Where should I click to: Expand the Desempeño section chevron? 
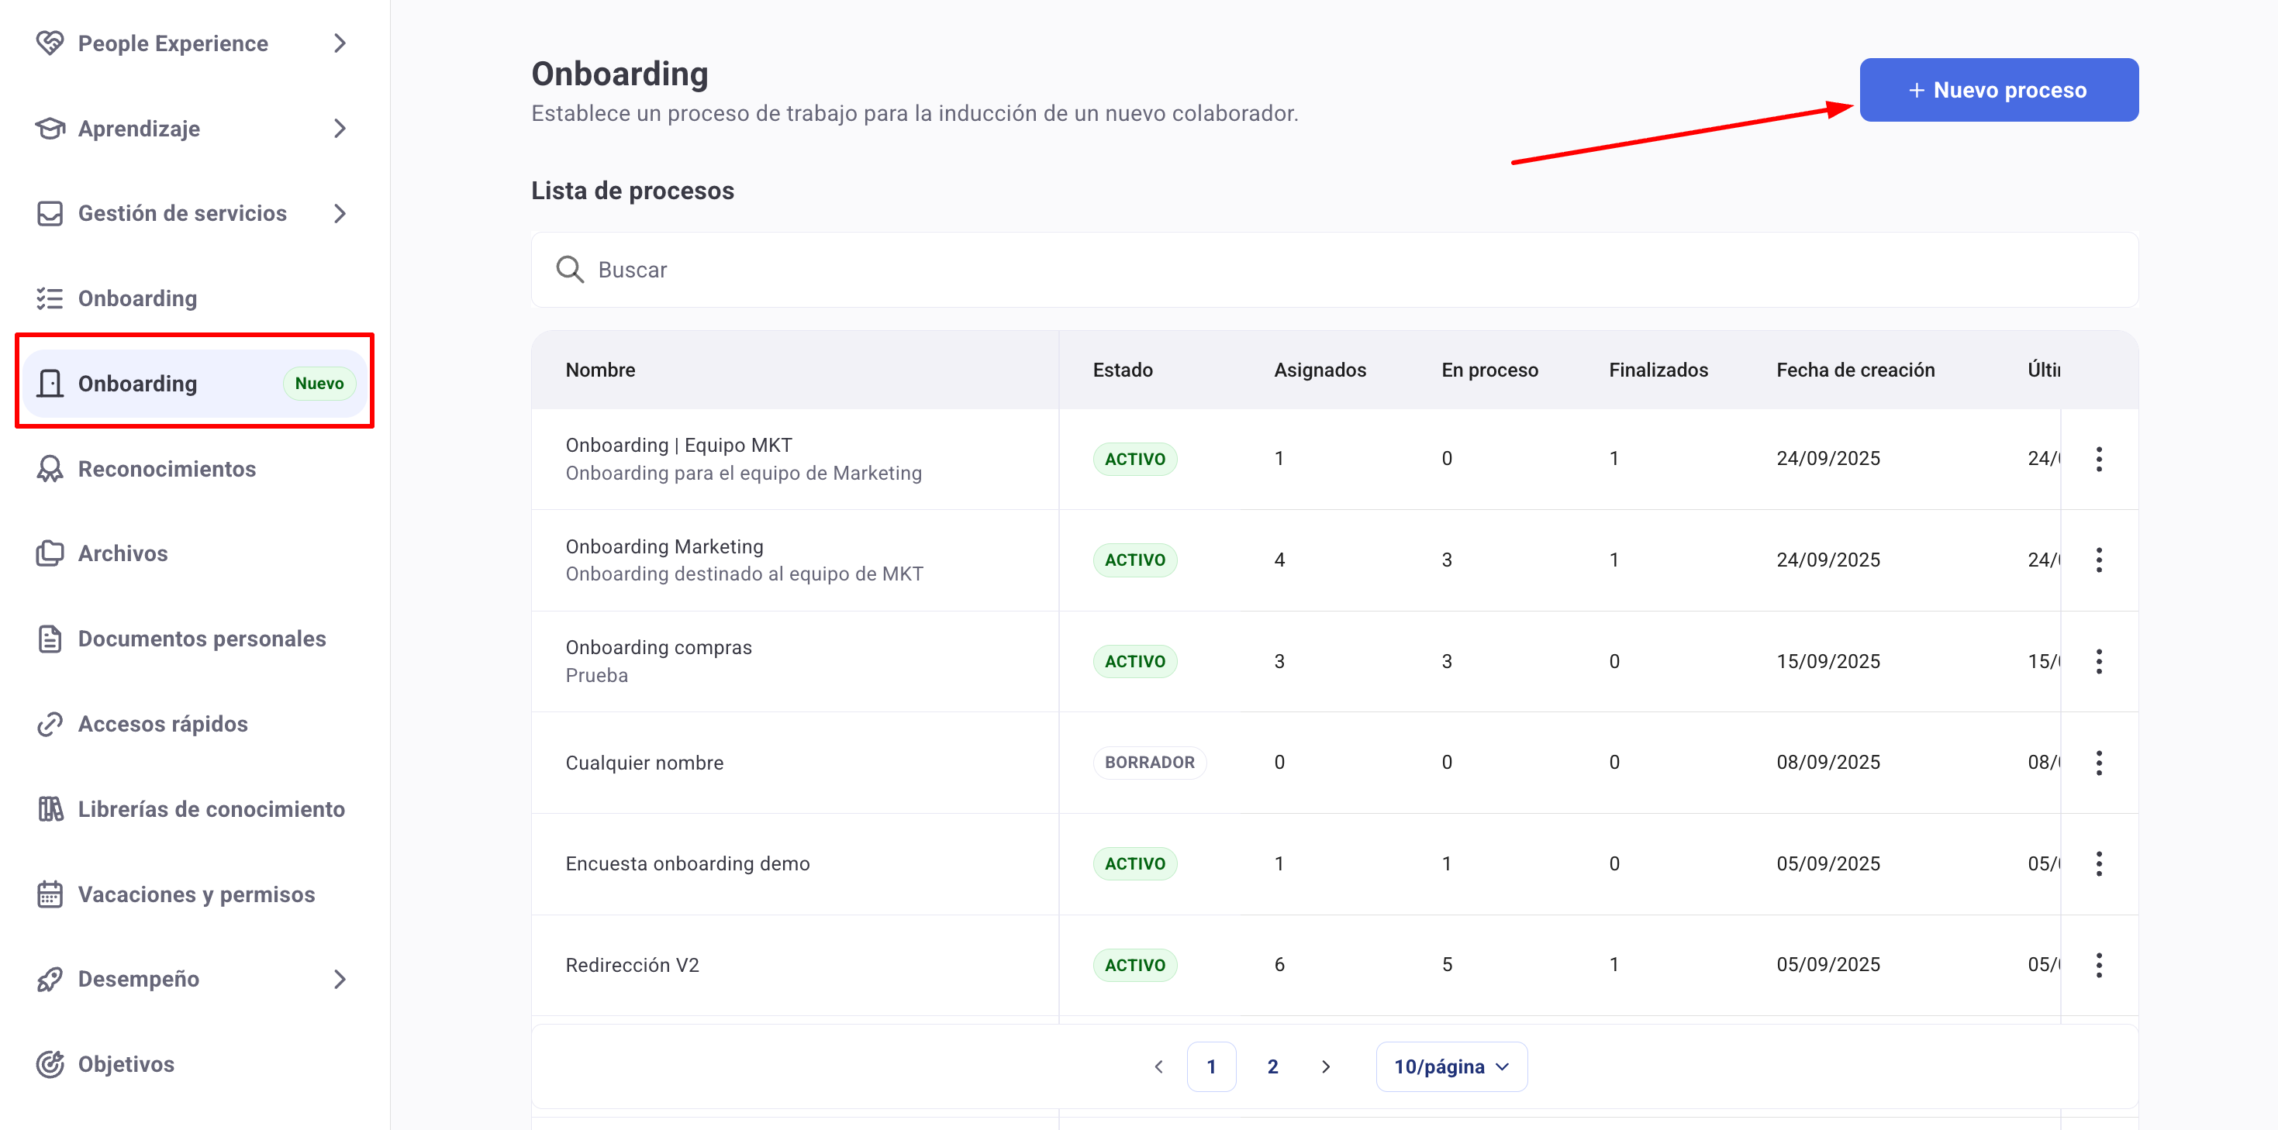pos(340,979)
